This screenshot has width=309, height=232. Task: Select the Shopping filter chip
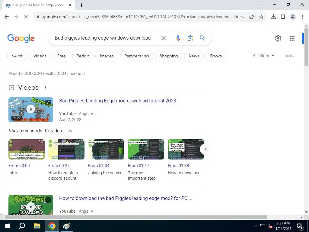169,56
